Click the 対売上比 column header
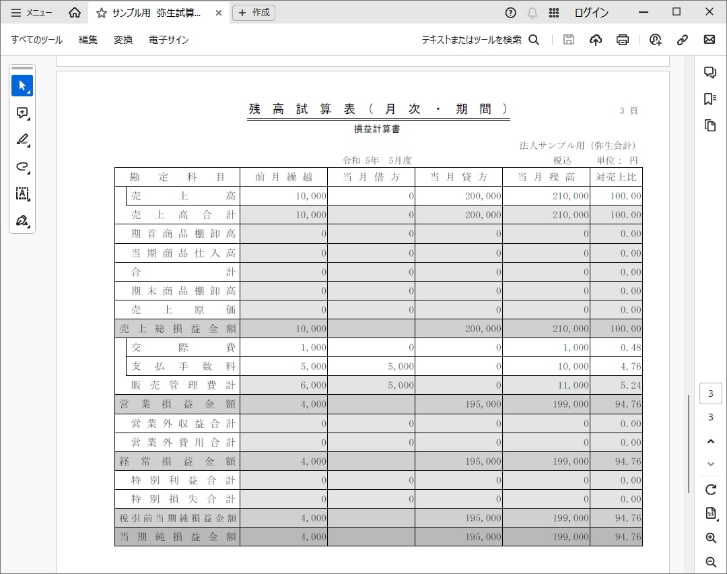 616,177
